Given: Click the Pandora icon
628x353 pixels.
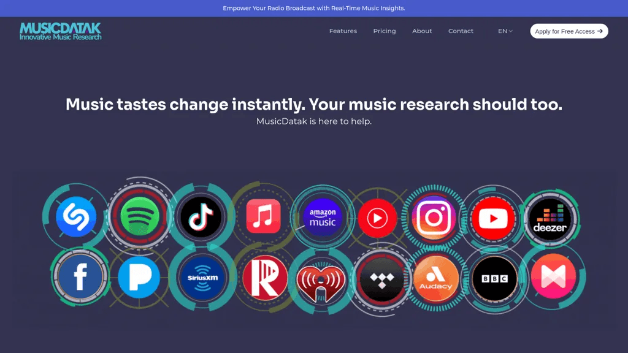Looking at the screenshot, I should pos(139,278).
